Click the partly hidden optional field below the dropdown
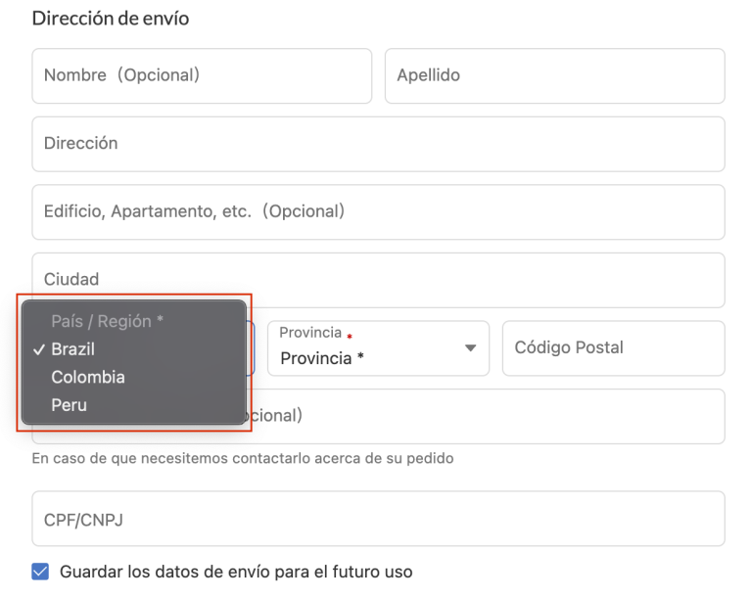The width and height of the screenshot is (751, 597). [x=490, y=416]
